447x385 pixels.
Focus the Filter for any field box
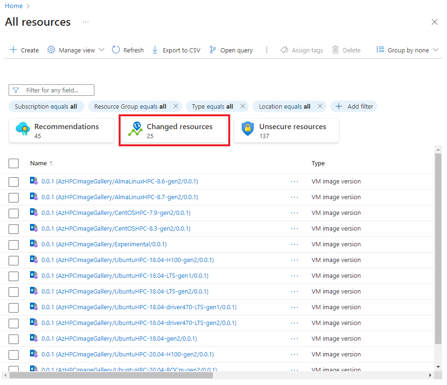[x=51, y=90]
